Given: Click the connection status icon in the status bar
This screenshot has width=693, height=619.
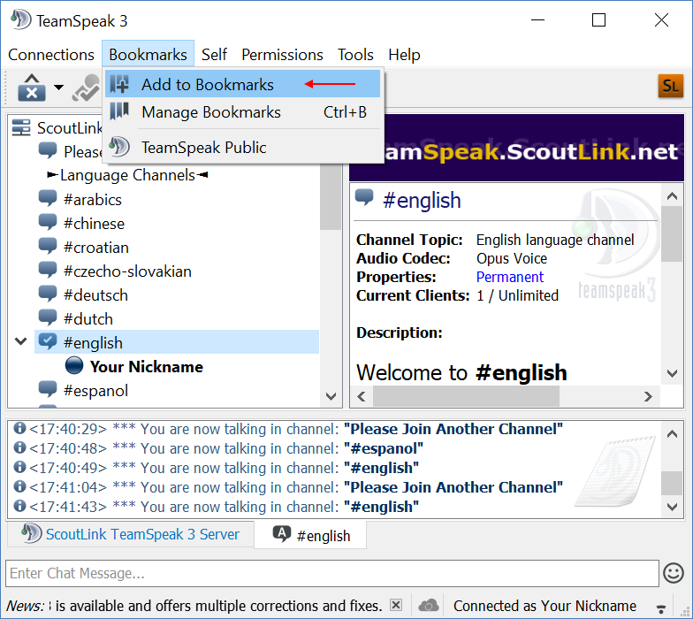Looking at the screenshot, I should [x=661, y=608].
